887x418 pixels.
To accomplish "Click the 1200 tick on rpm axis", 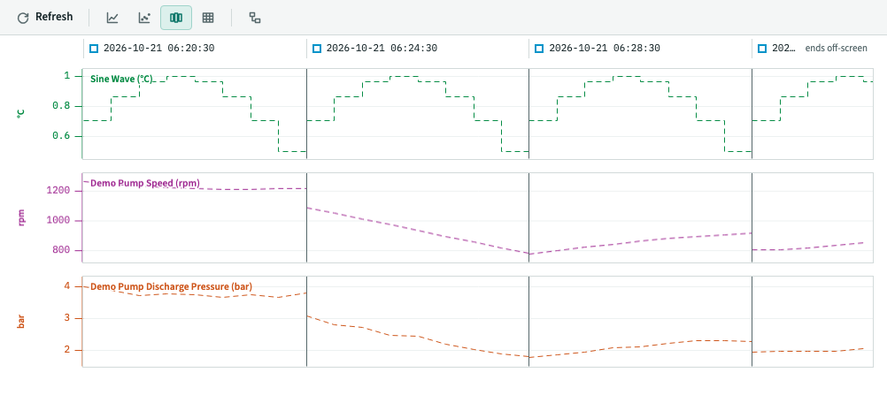I will (58, 191).
